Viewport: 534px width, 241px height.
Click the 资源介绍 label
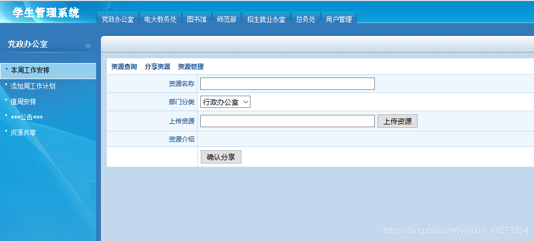pos(182,139)
